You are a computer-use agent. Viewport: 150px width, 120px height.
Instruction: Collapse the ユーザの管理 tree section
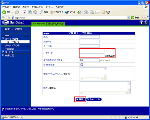click(3, 38)
